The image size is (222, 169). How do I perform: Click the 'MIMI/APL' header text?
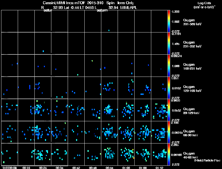(x=128, y=7)
